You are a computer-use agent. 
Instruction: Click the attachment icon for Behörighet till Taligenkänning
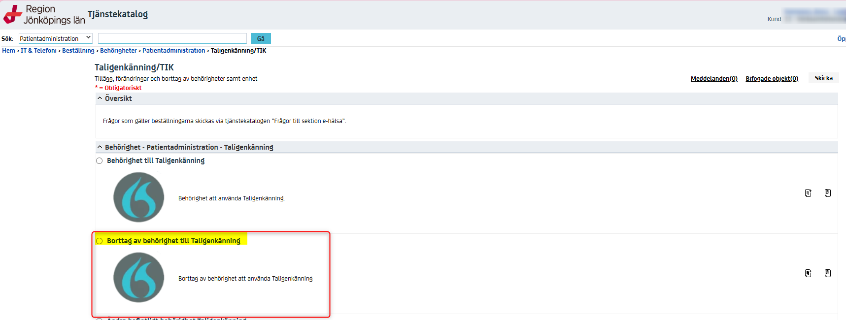(828, 193)
